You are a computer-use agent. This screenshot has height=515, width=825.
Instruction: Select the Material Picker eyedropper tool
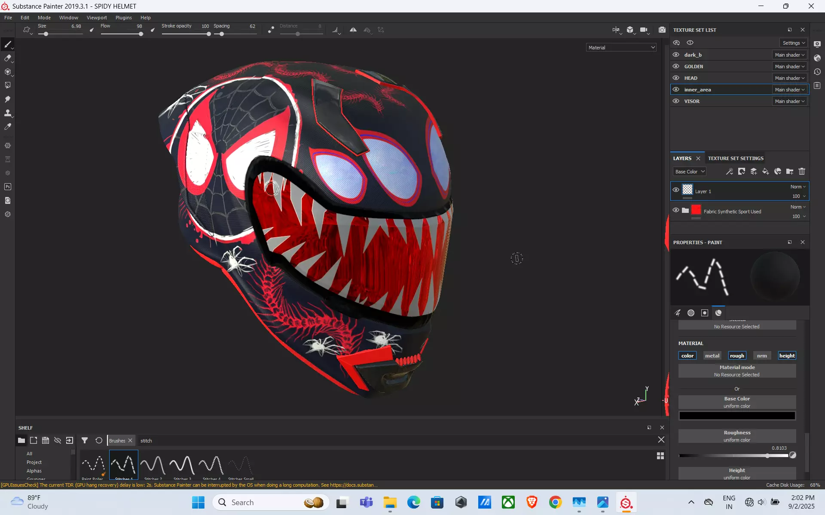(x=8, y=127)
